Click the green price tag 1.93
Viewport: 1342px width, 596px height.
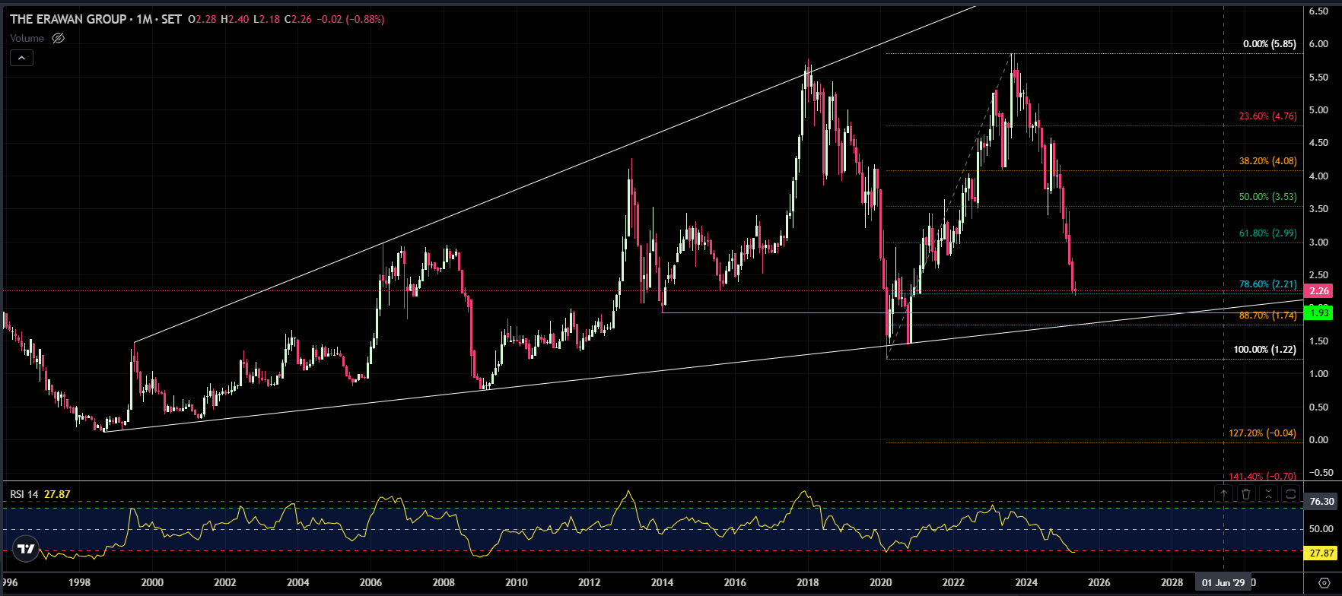pos(1318,312)
